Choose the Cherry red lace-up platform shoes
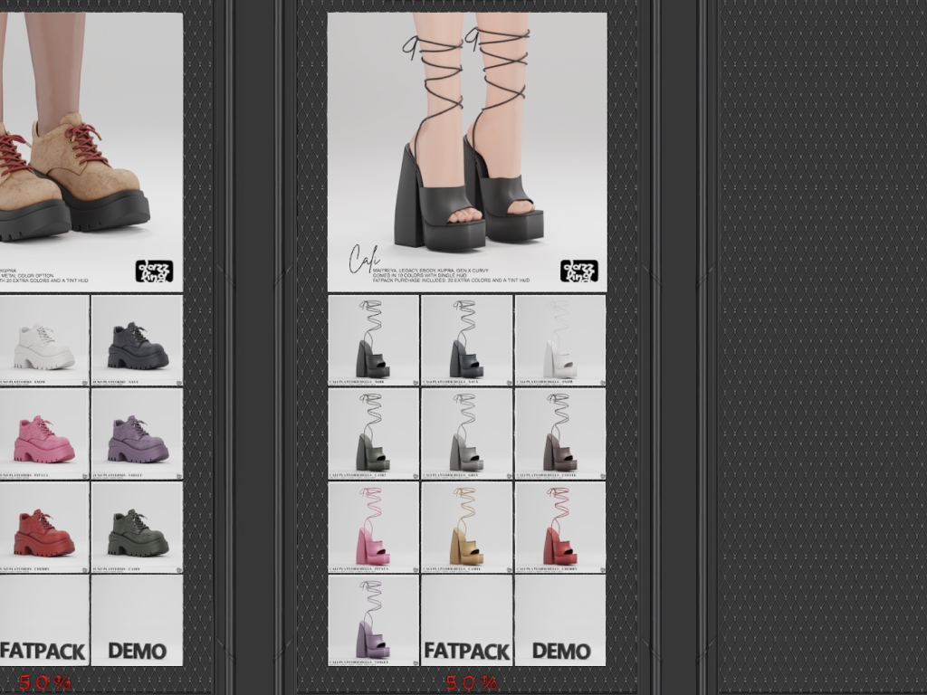This screenshot has height=695, width=927. click(43, 528)
